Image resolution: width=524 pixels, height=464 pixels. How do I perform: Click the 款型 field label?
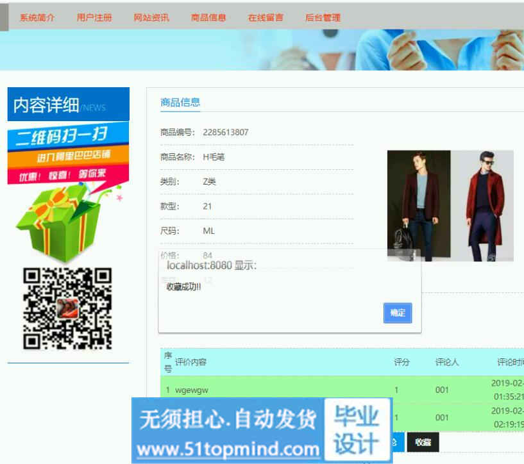coord(170,206)
